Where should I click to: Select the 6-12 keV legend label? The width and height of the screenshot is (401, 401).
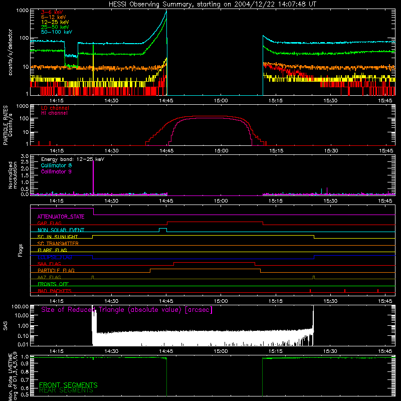[54, 17]
